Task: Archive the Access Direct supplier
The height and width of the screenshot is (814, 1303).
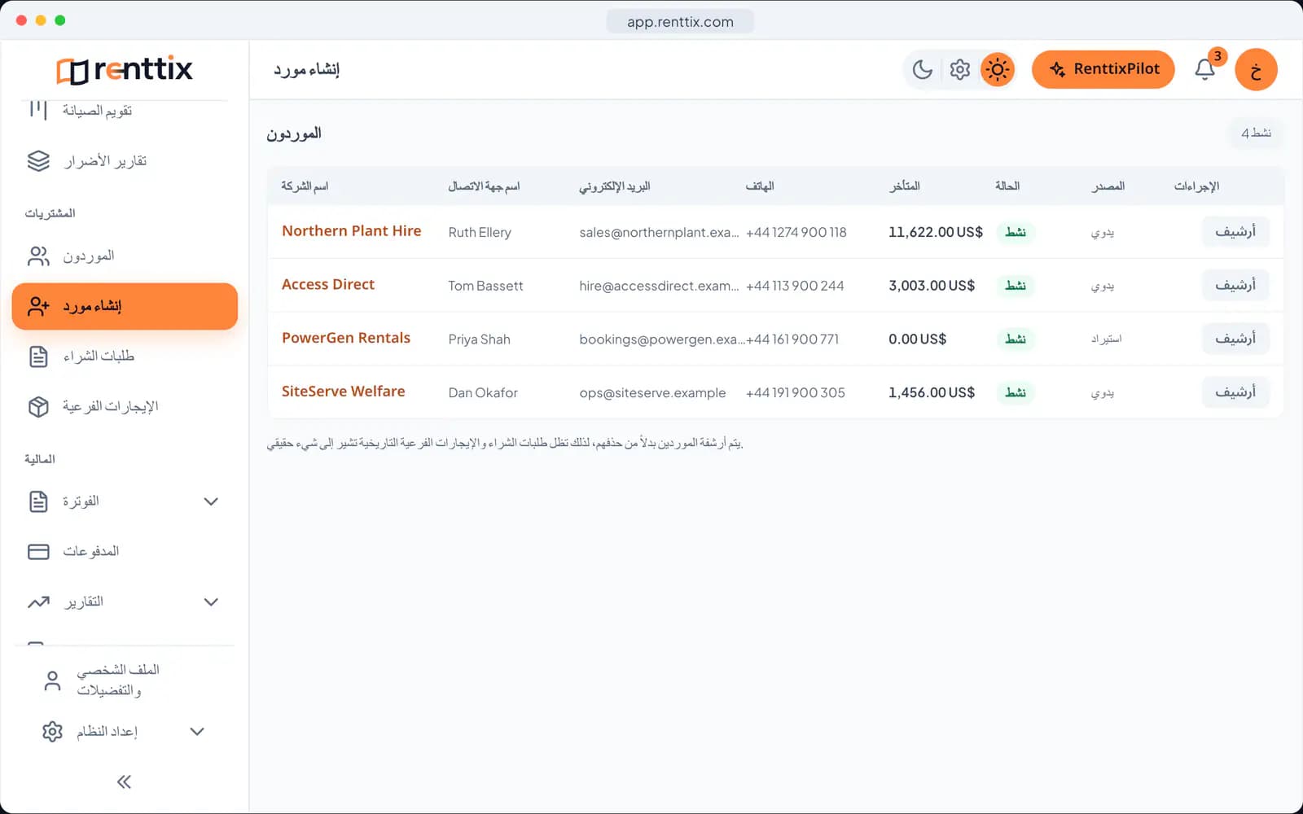Action: click(x=1235, y=285)
